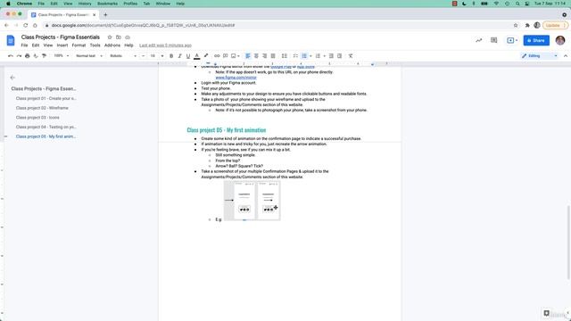
Task: Toggle Bold formatting
Action: tap(171, 55)
